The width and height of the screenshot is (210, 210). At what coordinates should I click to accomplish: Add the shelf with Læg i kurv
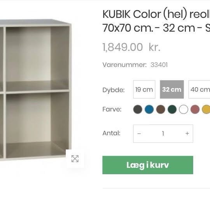point(148,165)
